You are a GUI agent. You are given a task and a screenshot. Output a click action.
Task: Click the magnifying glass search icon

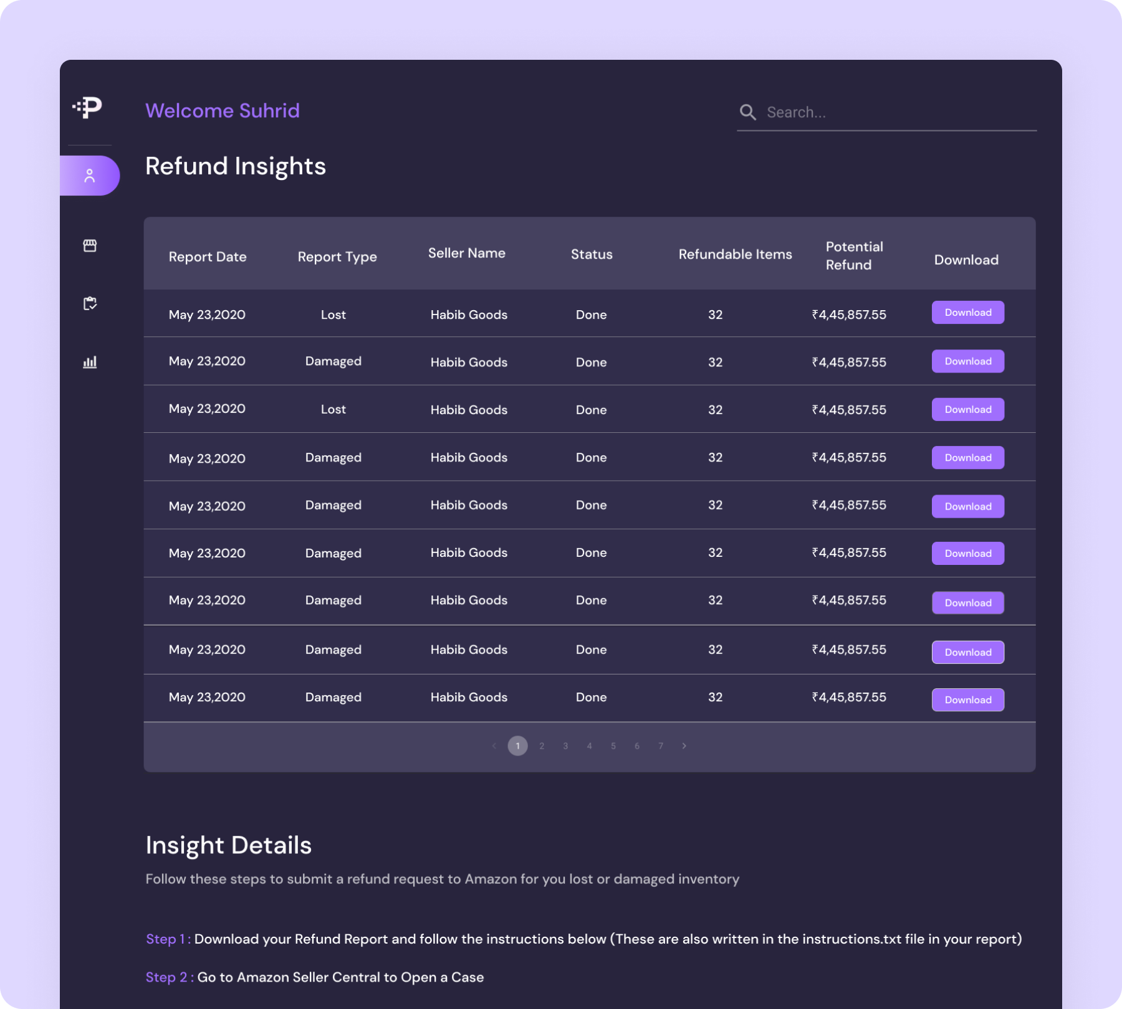(748, 112)
